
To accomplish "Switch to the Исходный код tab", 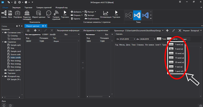I will point(62,8).
